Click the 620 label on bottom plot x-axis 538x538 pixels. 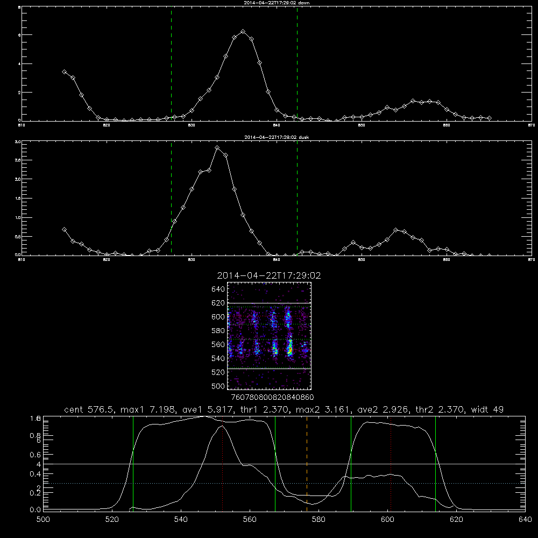(456, 520)
